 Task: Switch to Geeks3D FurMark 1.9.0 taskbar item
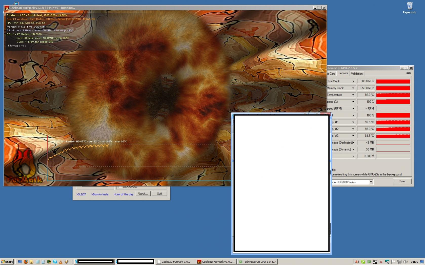click(176, 262)
